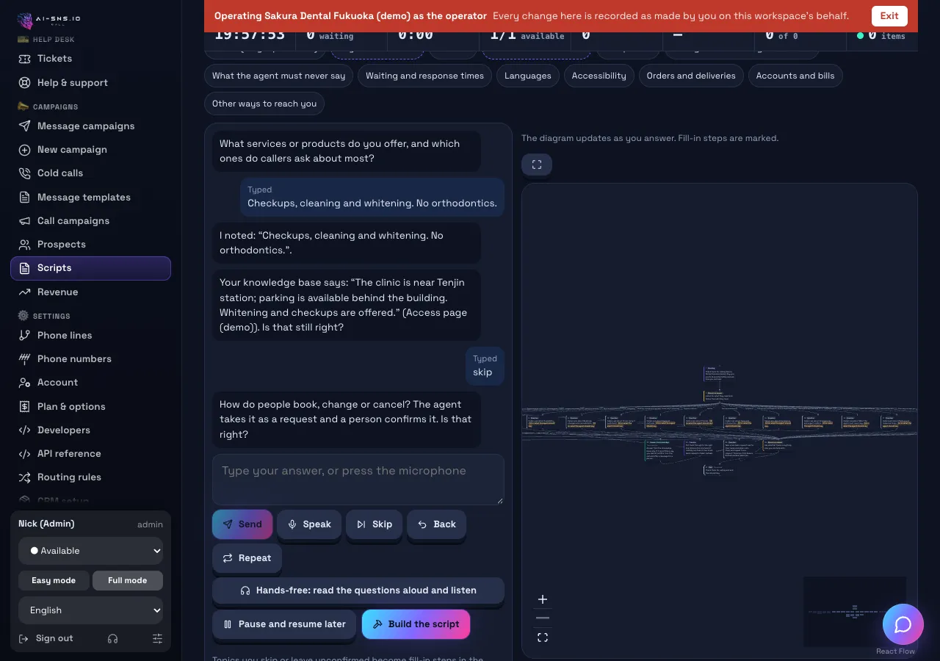Open the Developers section

(91, 430)
